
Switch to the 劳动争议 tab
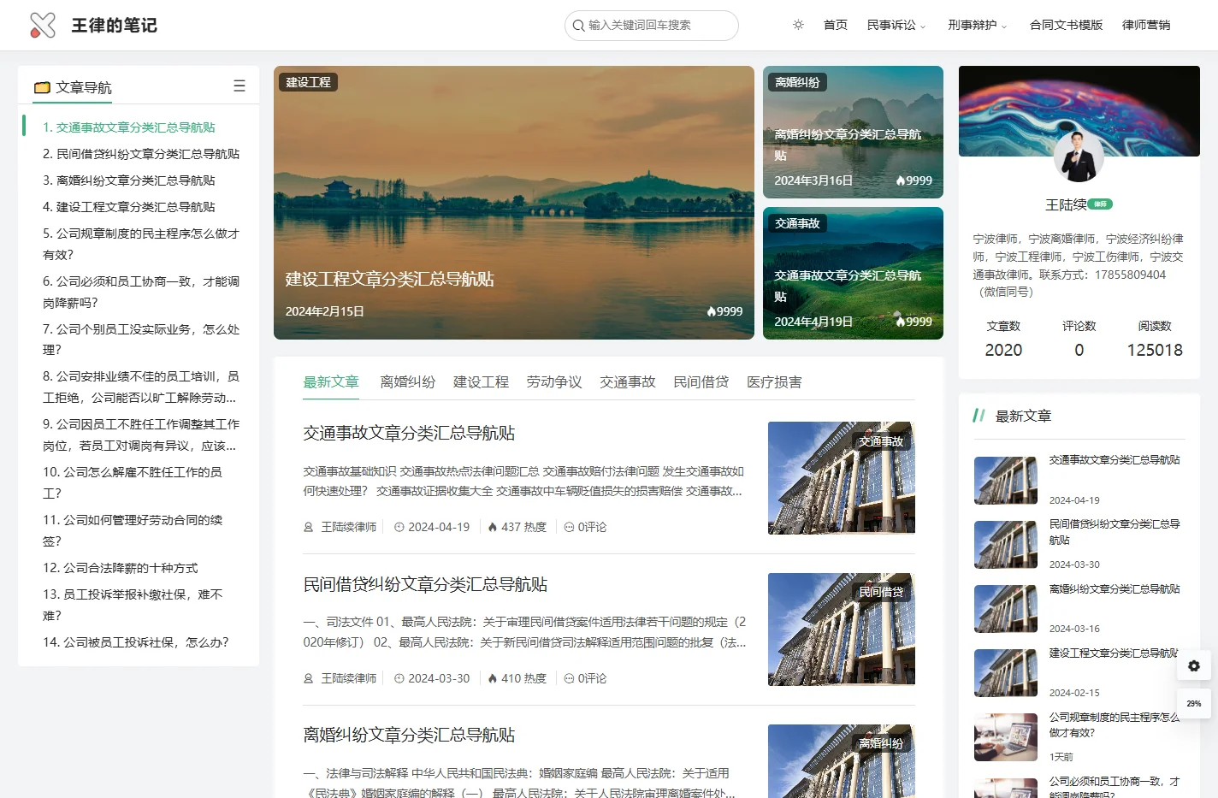554,382
